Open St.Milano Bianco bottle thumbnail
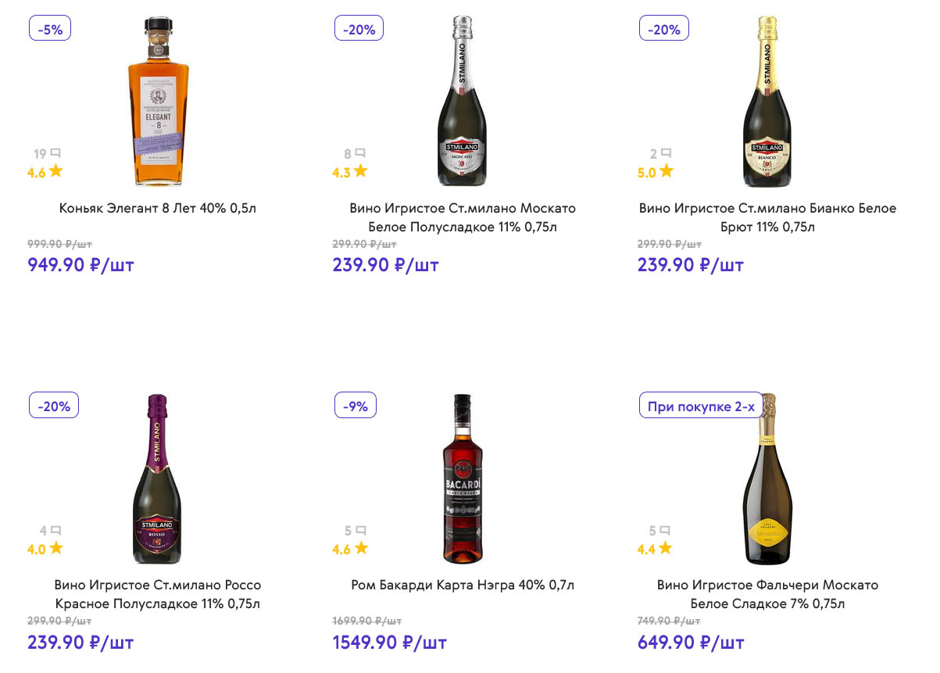The height and width of the screenshot is (673, 940). [767, 102]
